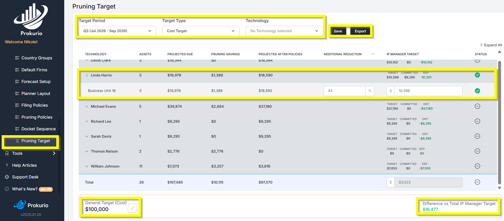Click the status circle icon for Richard Lee
This screenshot has height=221, width=504.
click(477, 121)
